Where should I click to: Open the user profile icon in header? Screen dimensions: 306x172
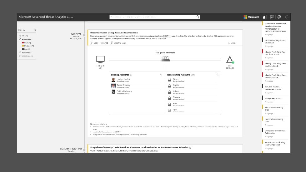(x=264, y=17)
